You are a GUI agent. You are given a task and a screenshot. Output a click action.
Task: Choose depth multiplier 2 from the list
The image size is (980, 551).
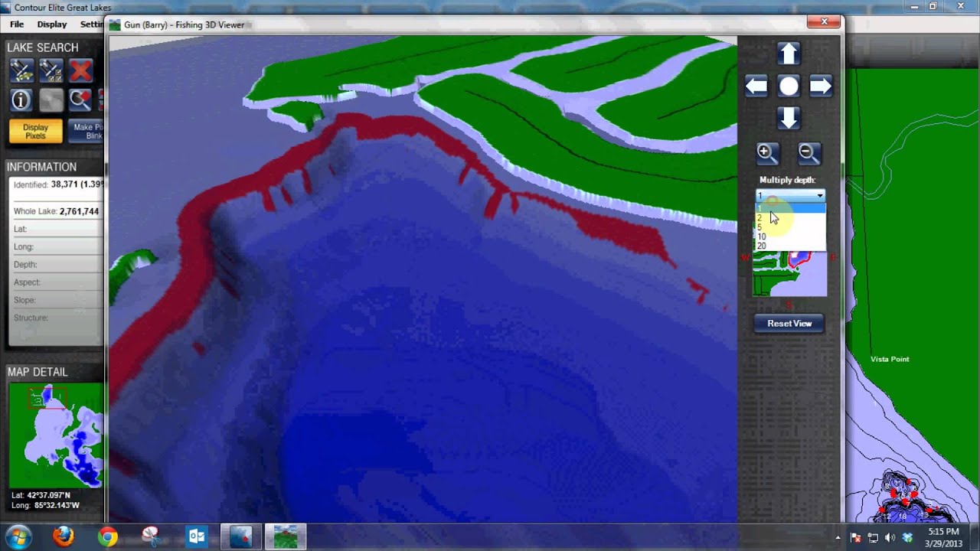[790, 217]
